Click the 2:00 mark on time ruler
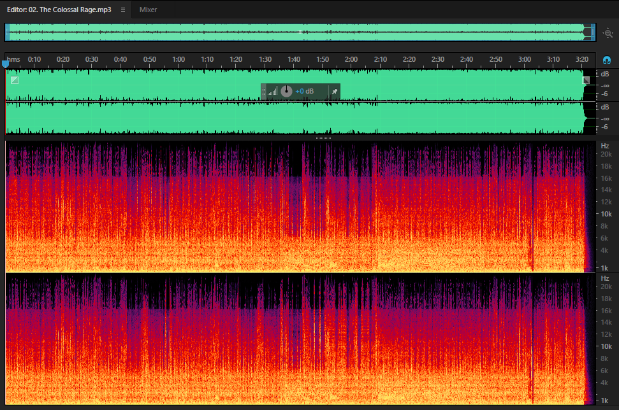This screenshot has height=410, width=619. coord(351,59)
